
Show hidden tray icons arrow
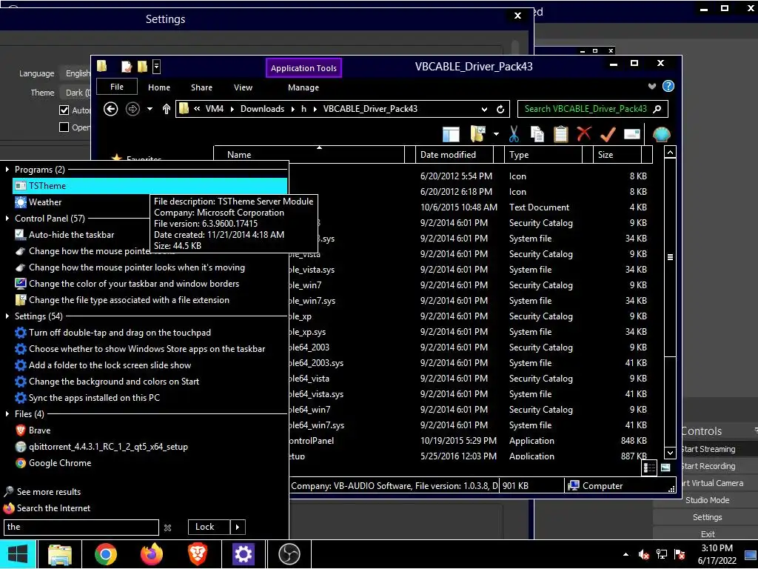coord(626,554)
